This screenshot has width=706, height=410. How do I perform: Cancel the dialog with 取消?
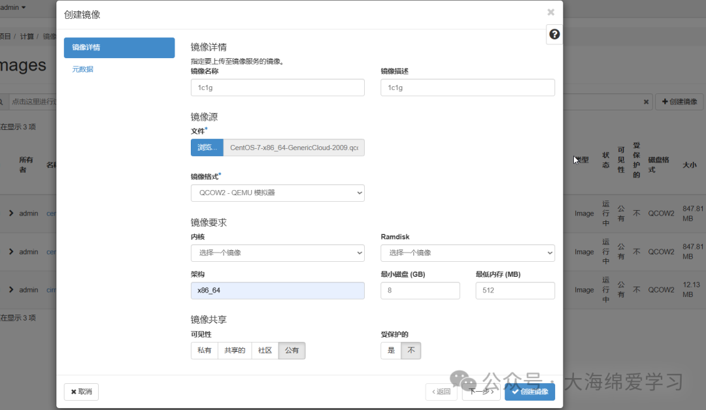(80, 392)
